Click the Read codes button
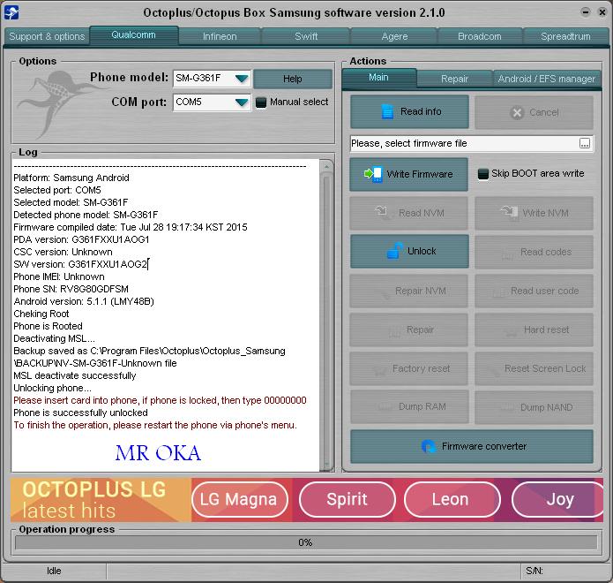 coord(534,252)
